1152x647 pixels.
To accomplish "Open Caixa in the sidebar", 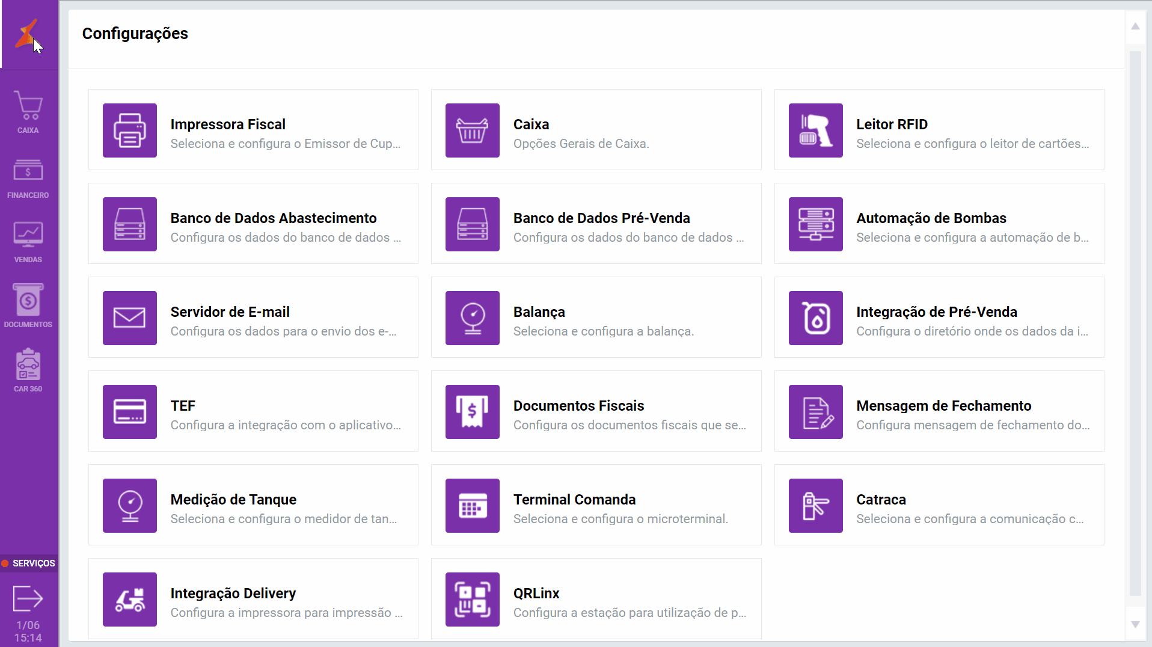I will coord(28,112).
